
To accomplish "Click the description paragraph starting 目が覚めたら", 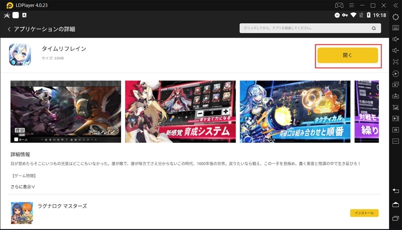I will (x=185, y=163).
